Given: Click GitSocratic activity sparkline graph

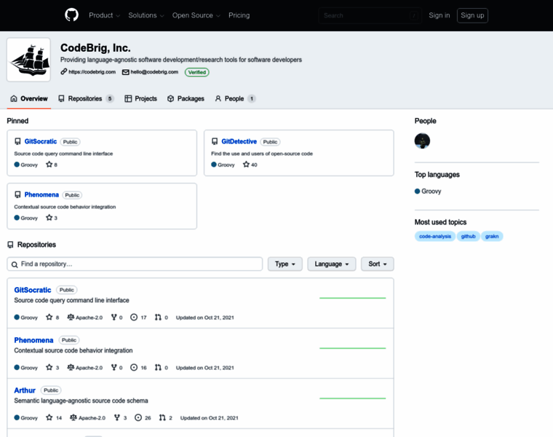Looking at the screenshot, I should click(352, 298).
